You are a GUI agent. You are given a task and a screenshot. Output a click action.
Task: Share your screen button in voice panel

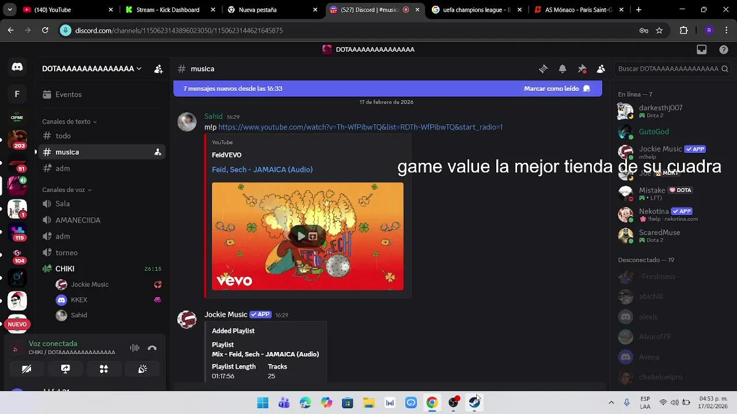pos(65,369)
